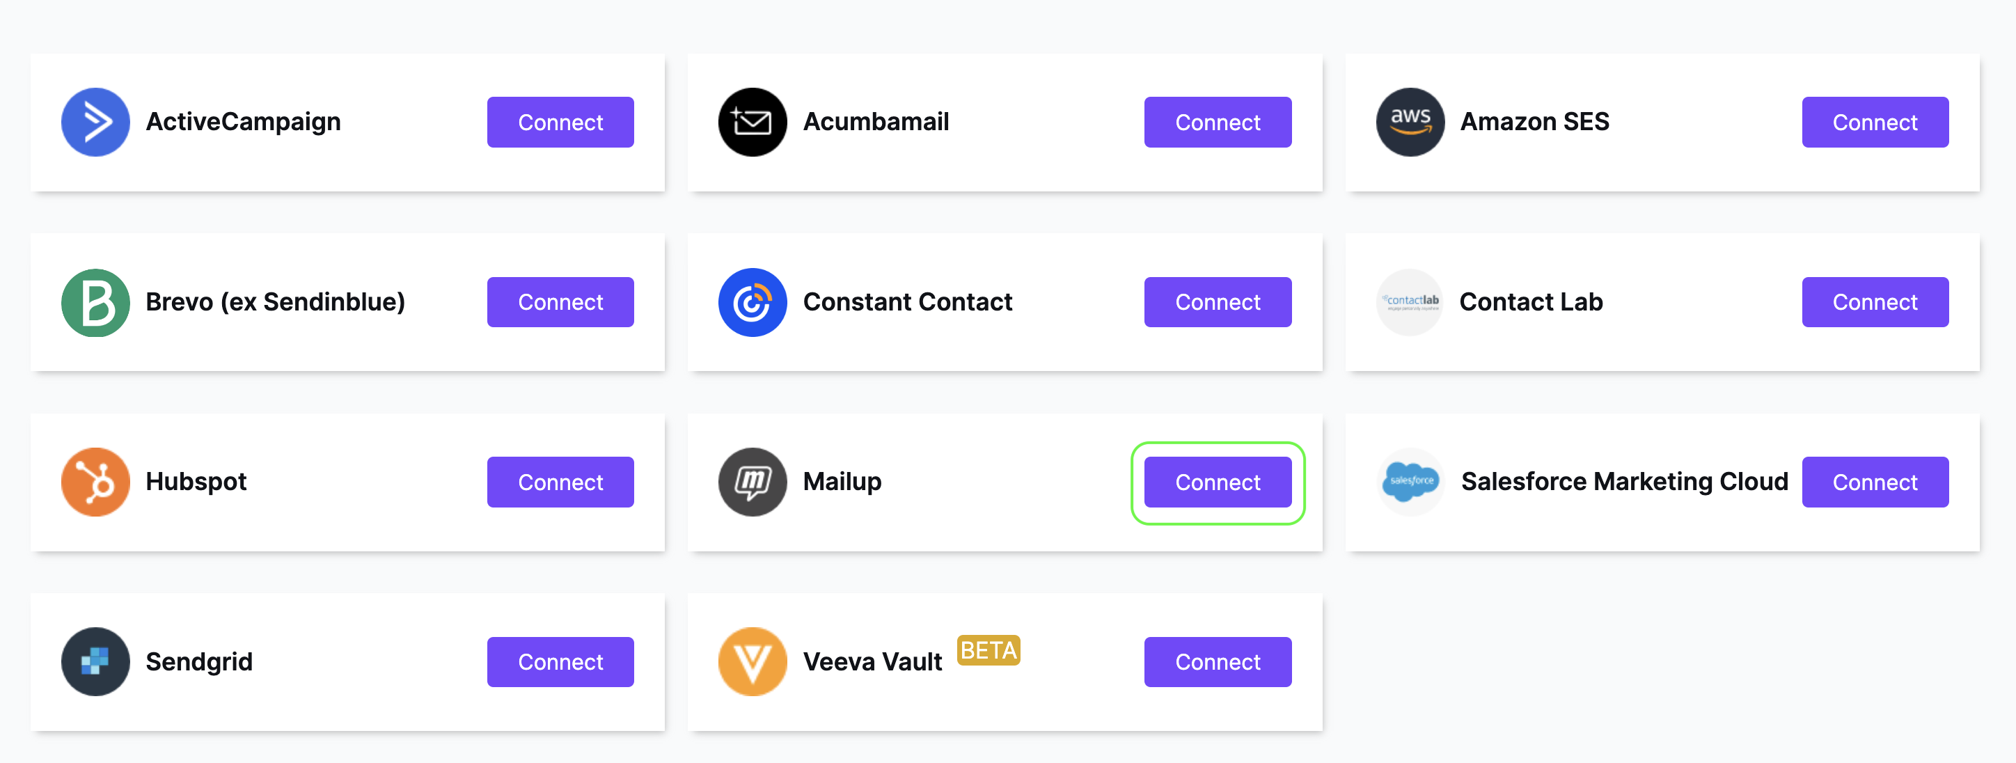Connect Amazon SES
The width and height of the screenshot is (2016, 763).
[1875, 122]
